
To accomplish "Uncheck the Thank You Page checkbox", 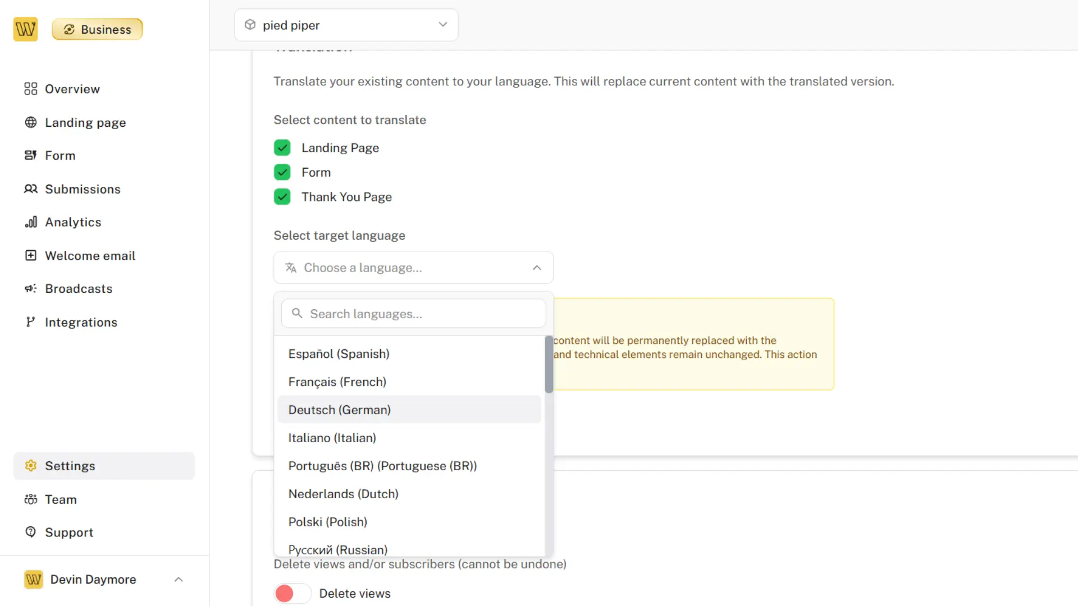I will point(282,197).
